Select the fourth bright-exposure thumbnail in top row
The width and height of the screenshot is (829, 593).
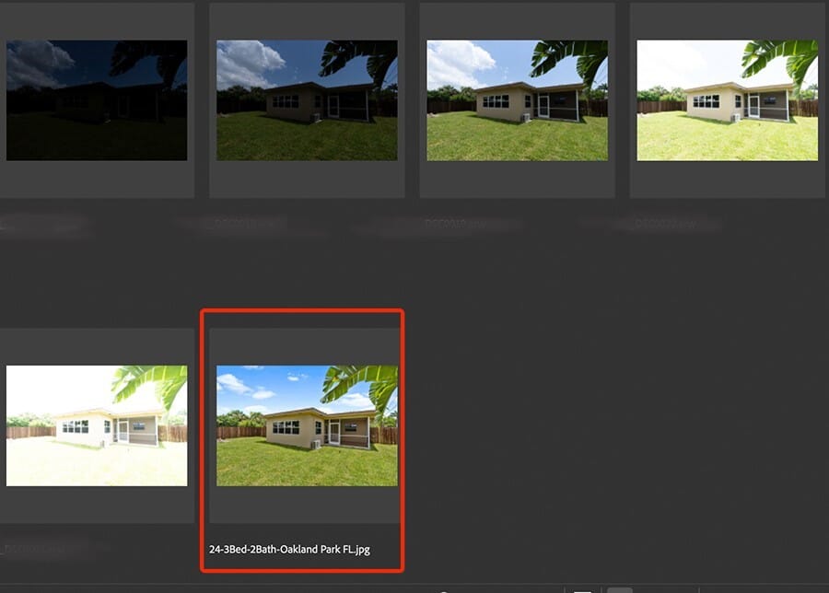[x=727, y=99]
